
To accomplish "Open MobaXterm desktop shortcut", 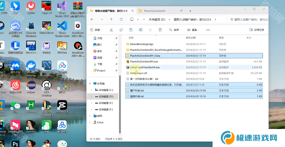I will [x=46, y=27].
